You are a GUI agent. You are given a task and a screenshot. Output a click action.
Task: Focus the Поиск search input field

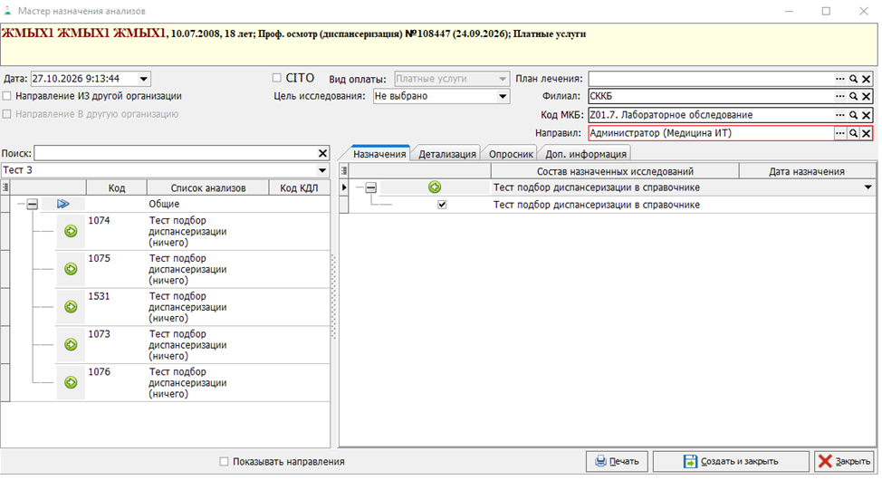point(176,153)
